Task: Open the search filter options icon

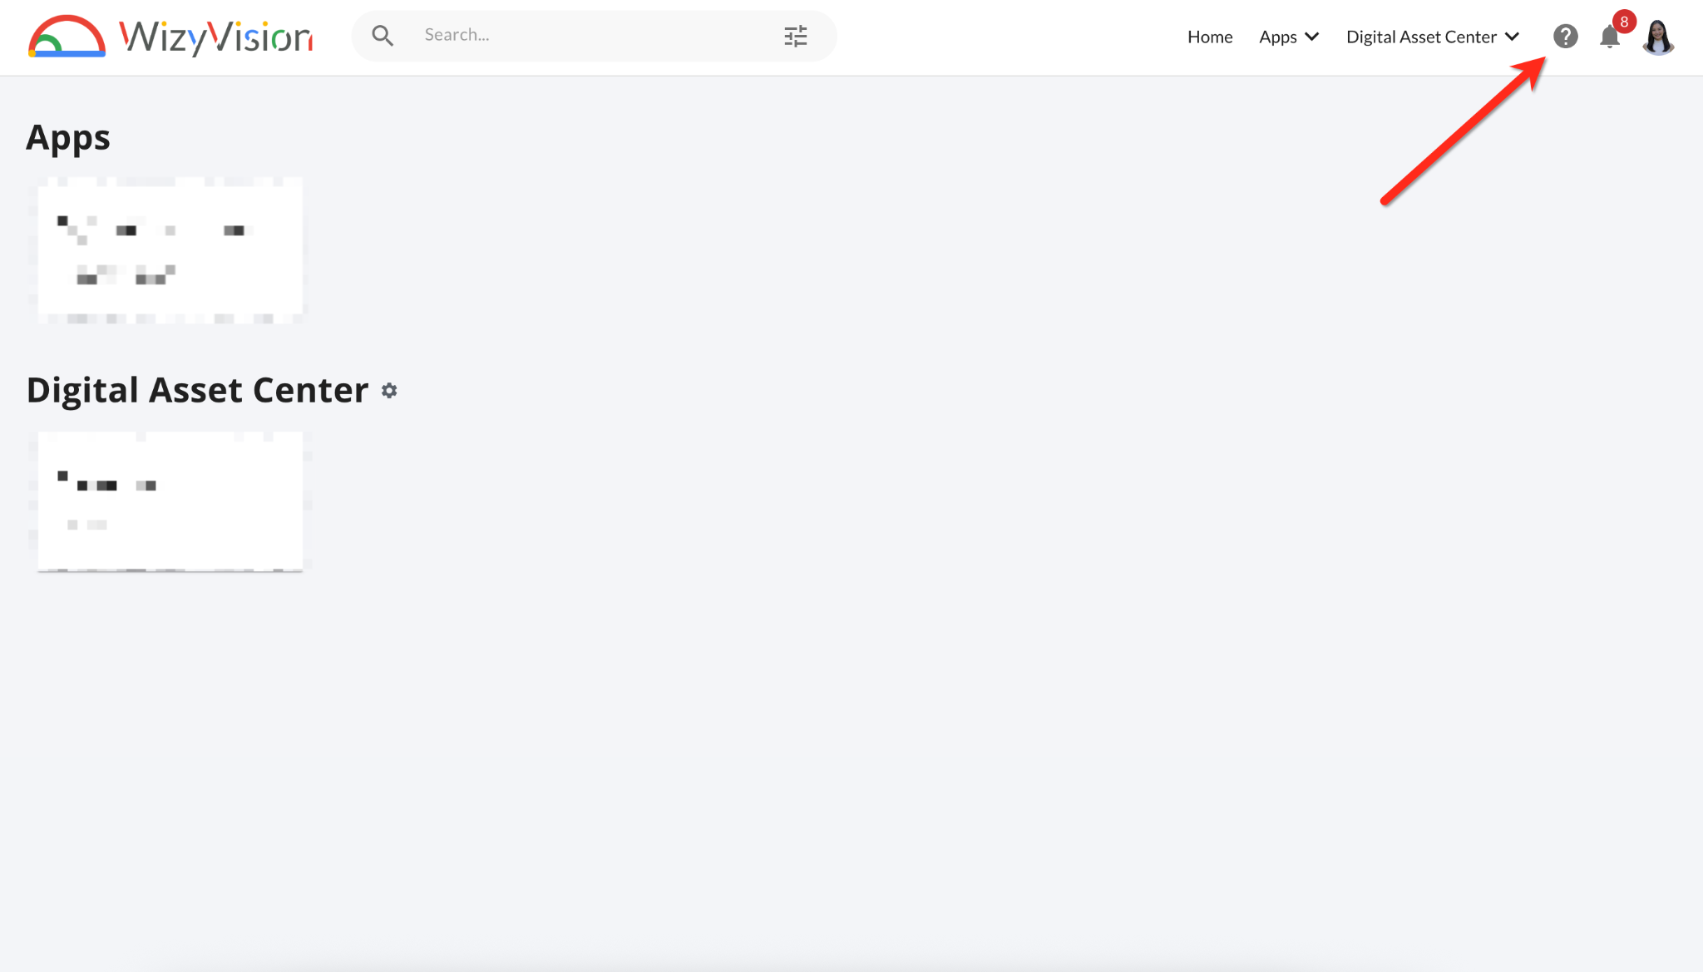Action: pos(796,36)
